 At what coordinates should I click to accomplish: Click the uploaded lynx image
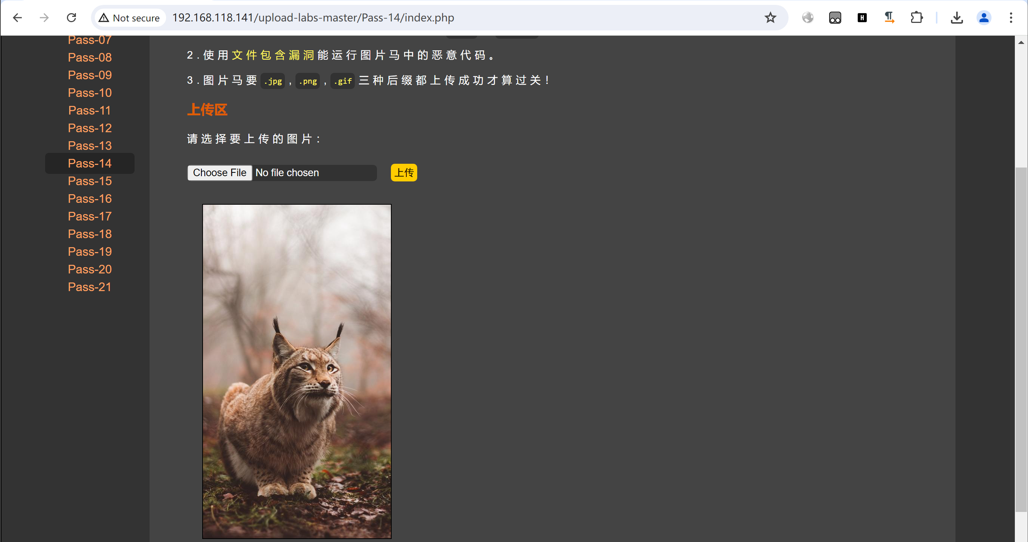coord(297,371)
